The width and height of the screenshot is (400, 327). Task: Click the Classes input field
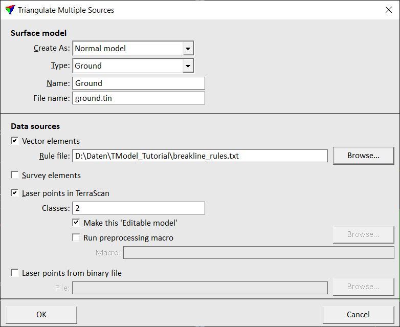click(139, 208)
